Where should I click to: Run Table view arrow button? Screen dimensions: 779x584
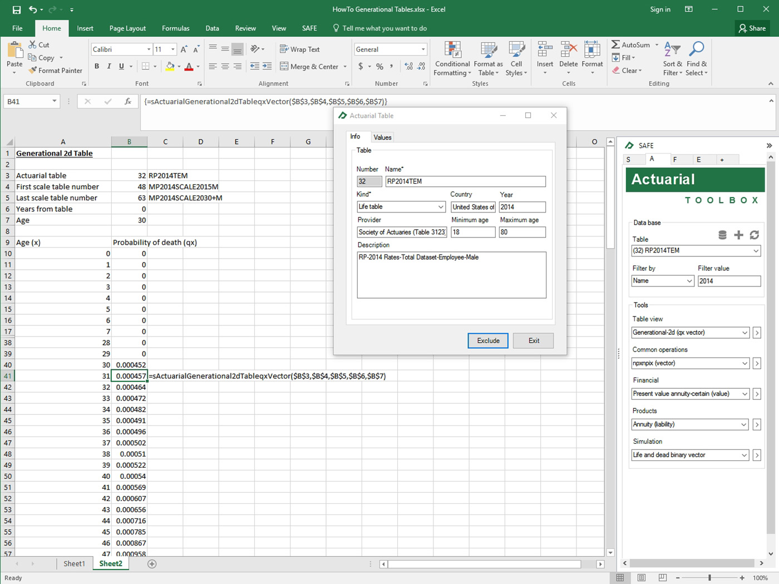click(x=757, y=333)
